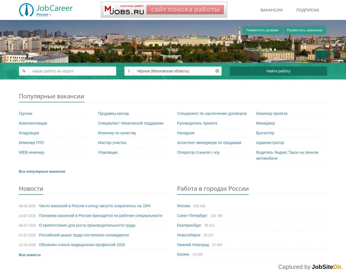
Task: Open the Инженер проекта vacancy link
Action: tap(272, 113)
